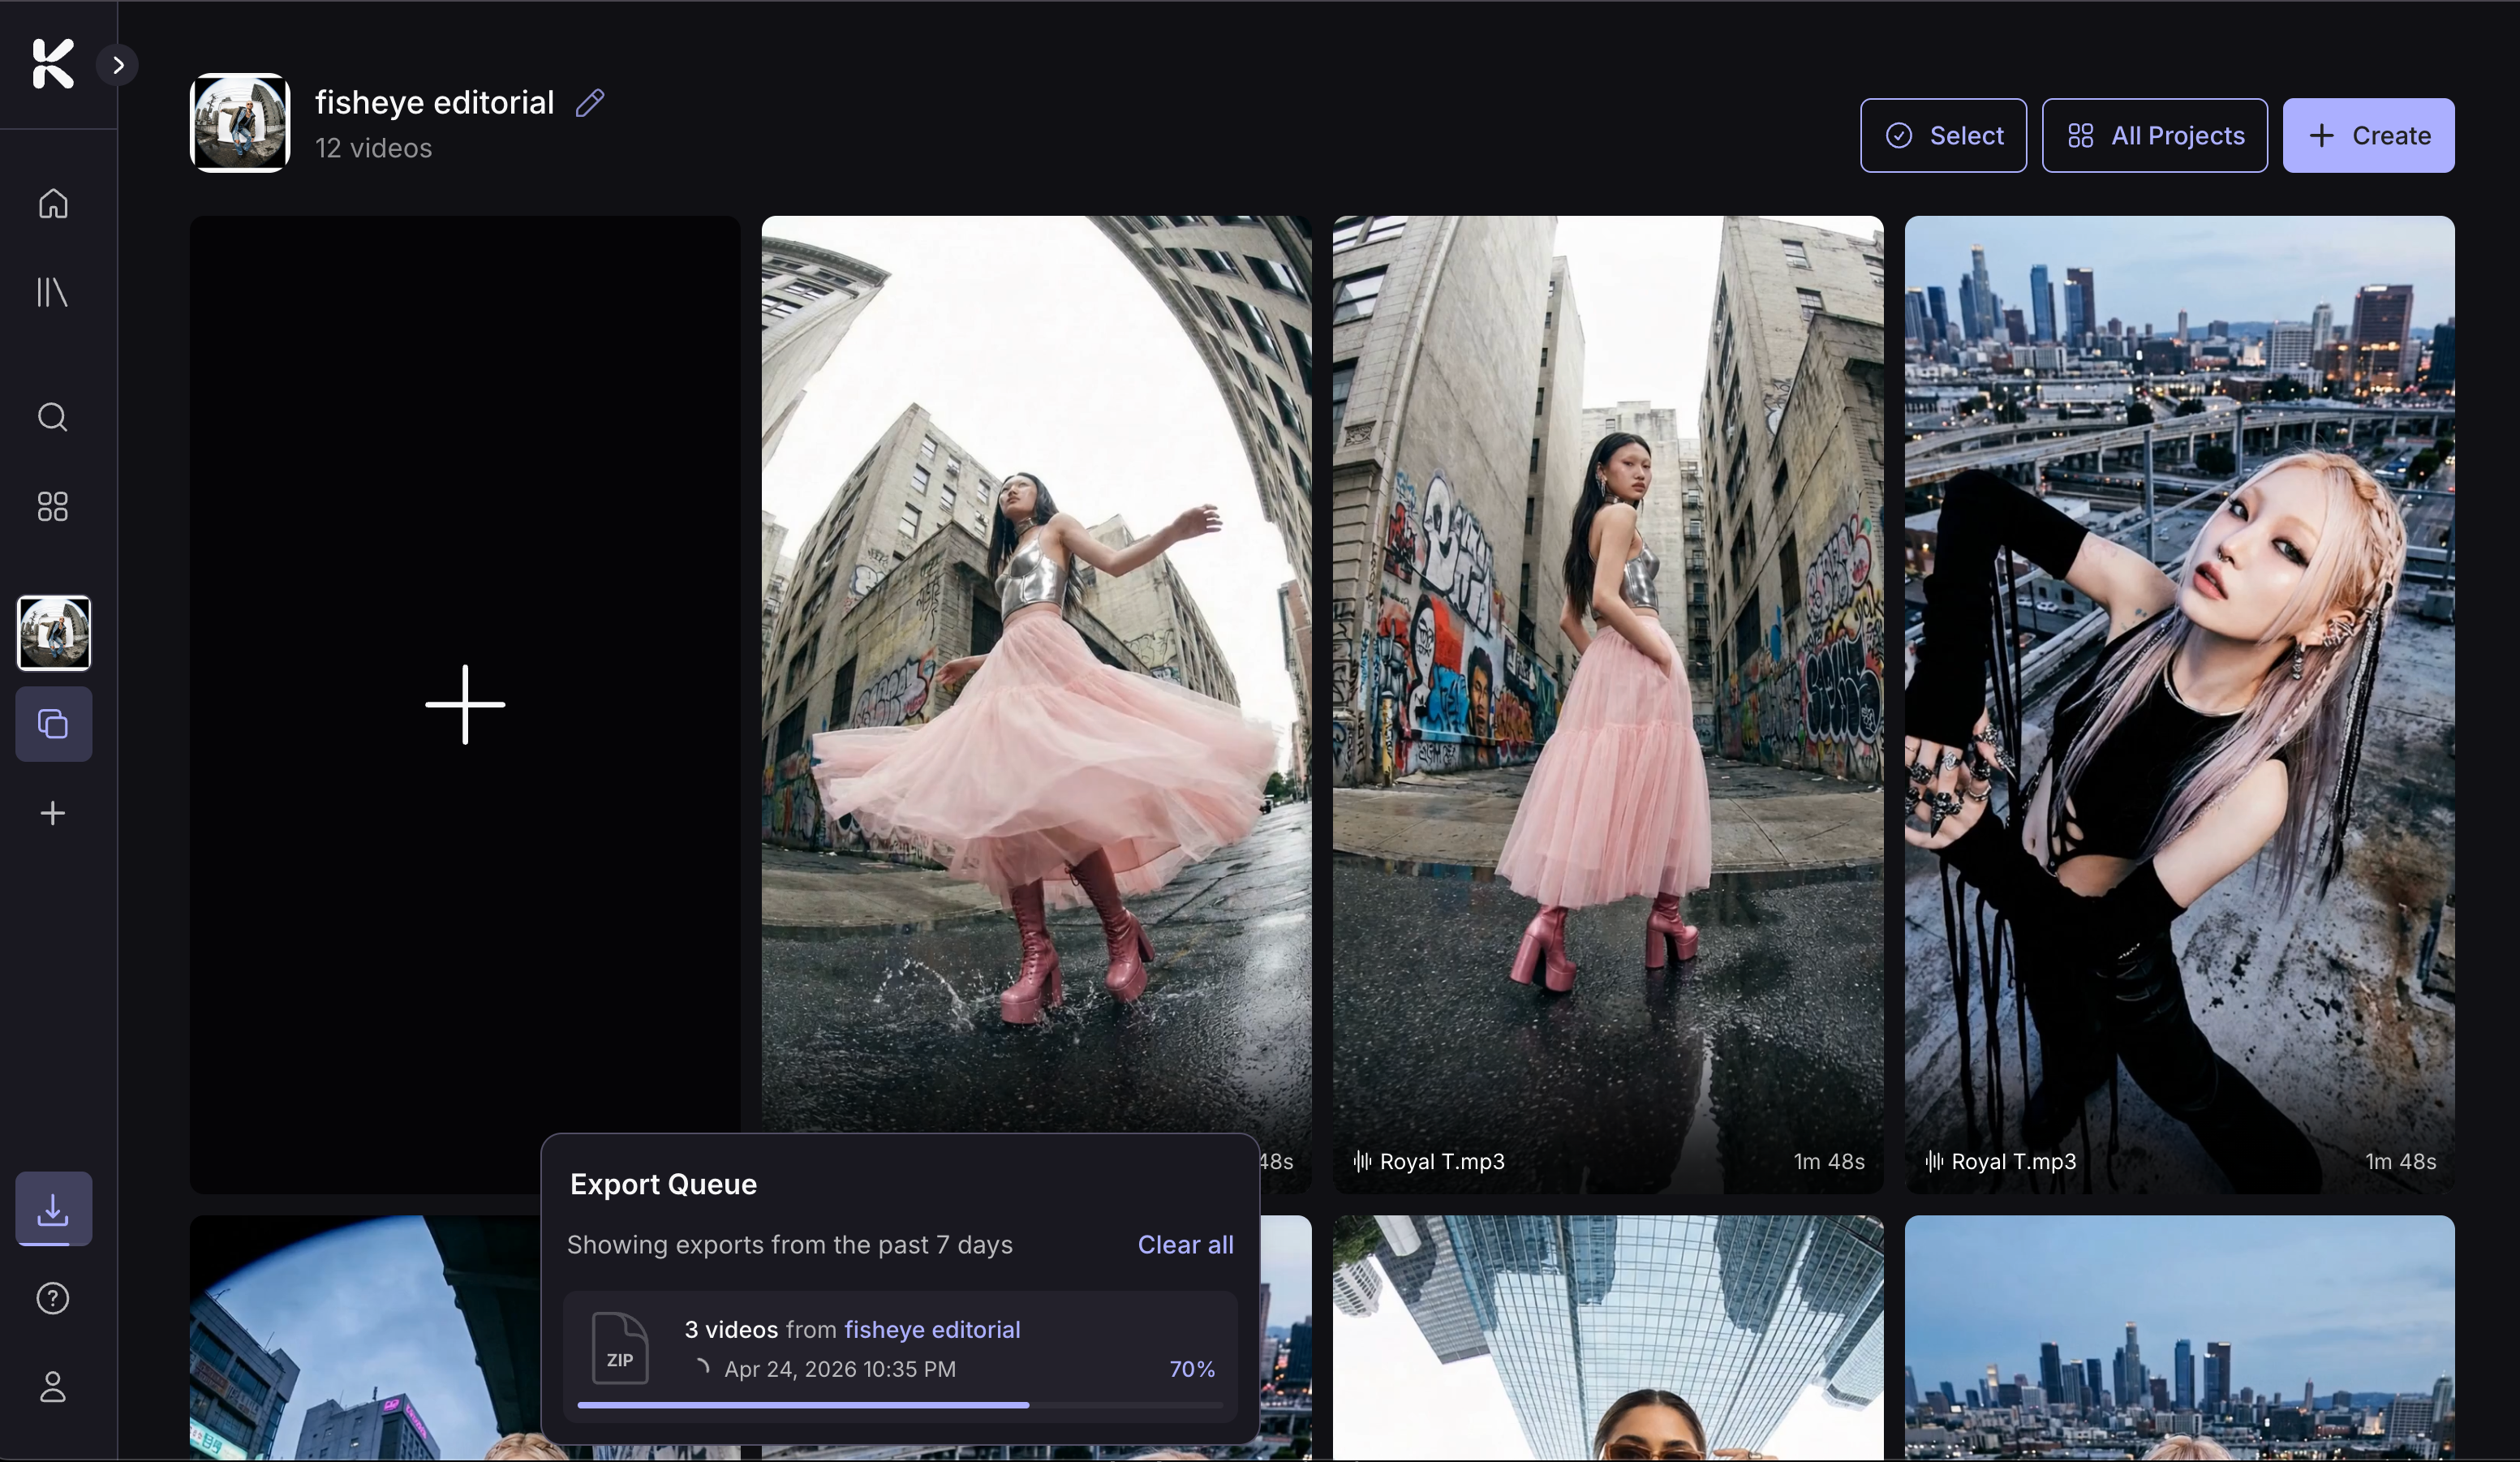Click Royal T.mp3 label on rooftop video
Image resolution: width=2520 pixels, height=1462 pixels.
pos(2014,1161)
